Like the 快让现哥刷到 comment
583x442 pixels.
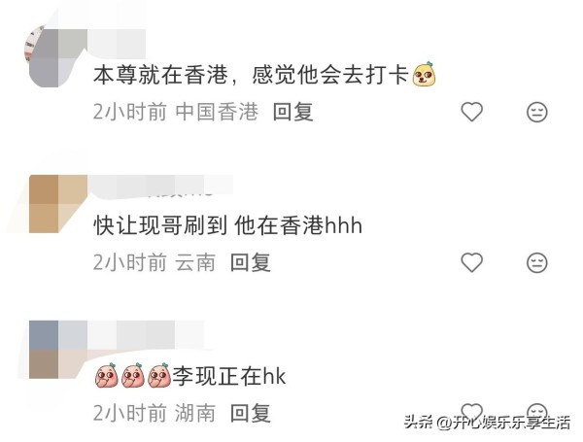(472, 262)
